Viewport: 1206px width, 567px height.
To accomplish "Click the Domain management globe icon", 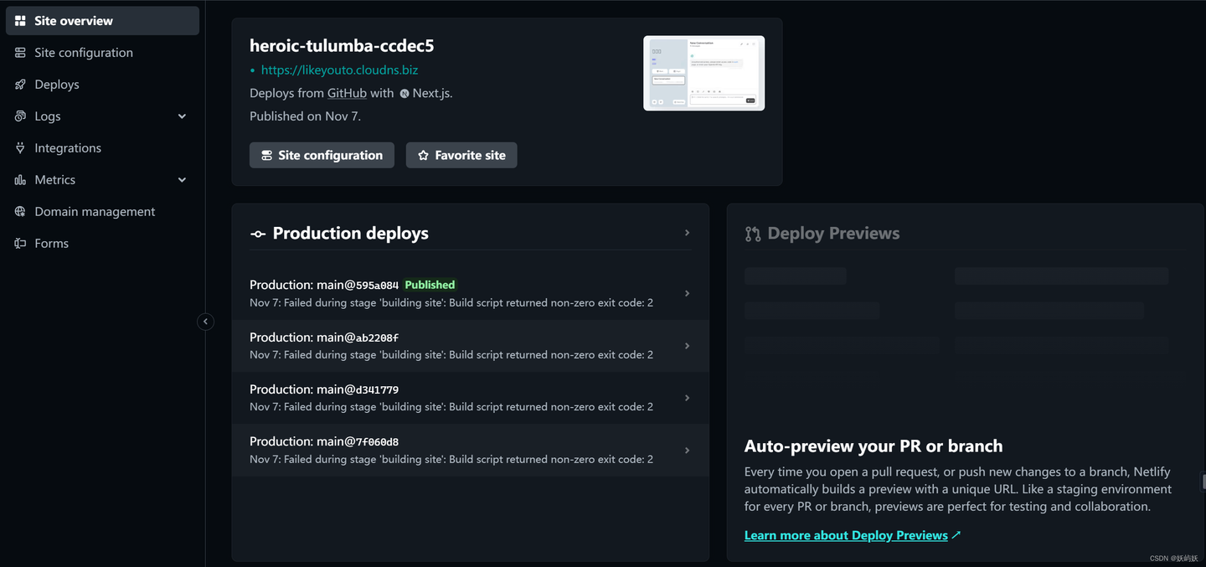I will tap(20, 212).
